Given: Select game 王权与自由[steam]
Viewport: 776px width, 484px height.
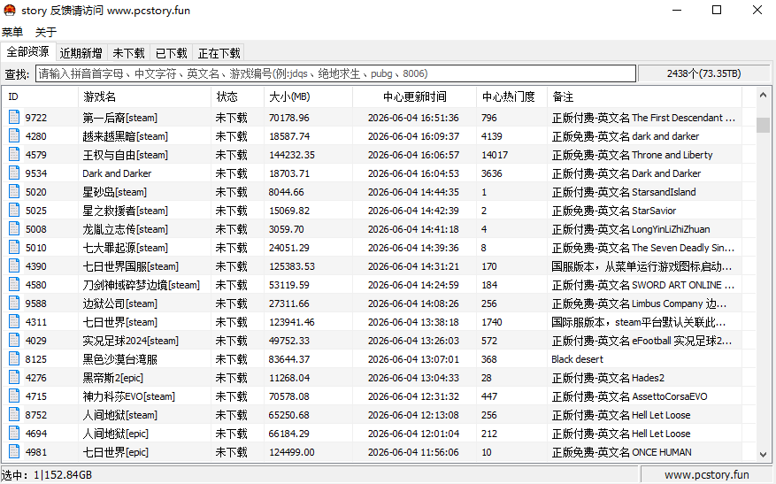Looking at the screenshot, I should coord(126,155).
